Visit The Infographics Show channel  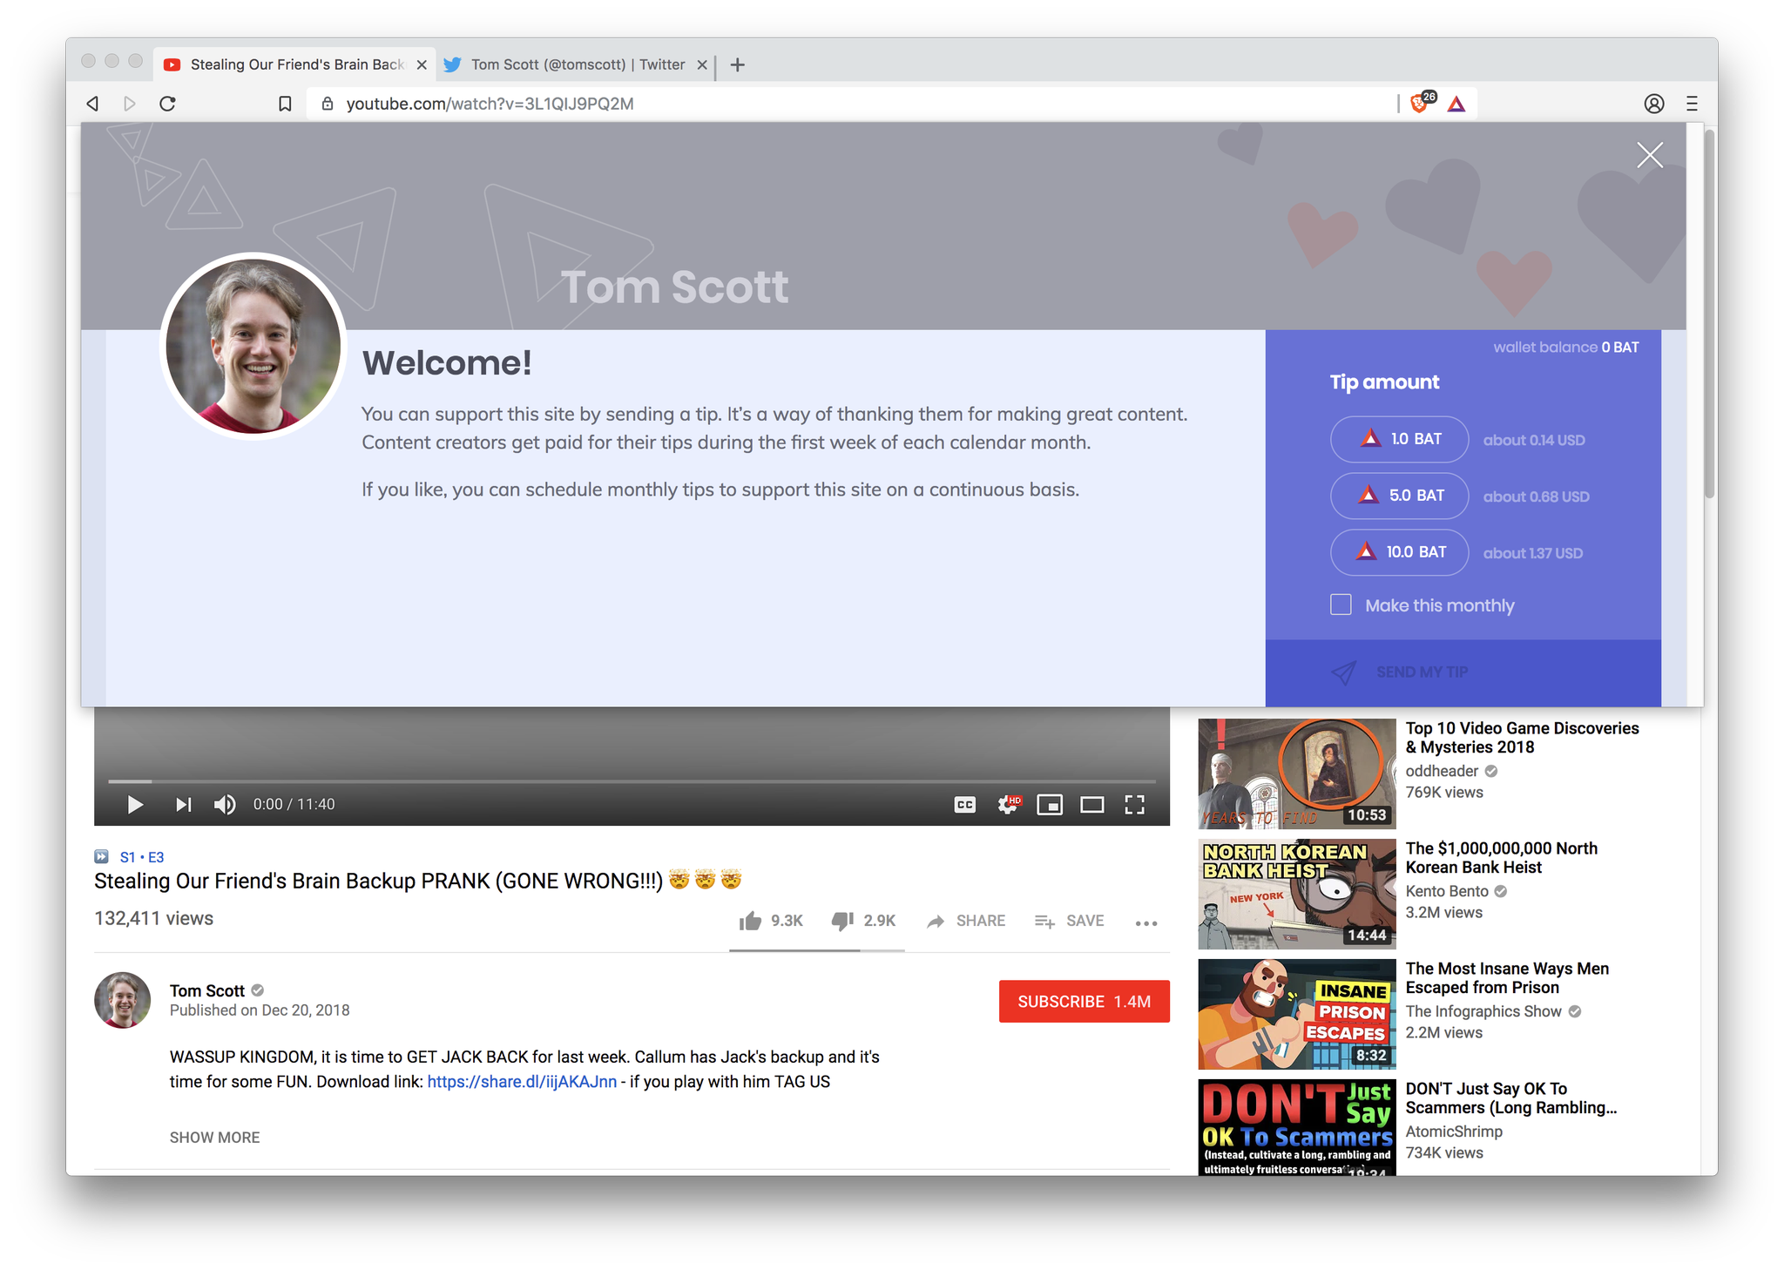tap(1483, 1011)
